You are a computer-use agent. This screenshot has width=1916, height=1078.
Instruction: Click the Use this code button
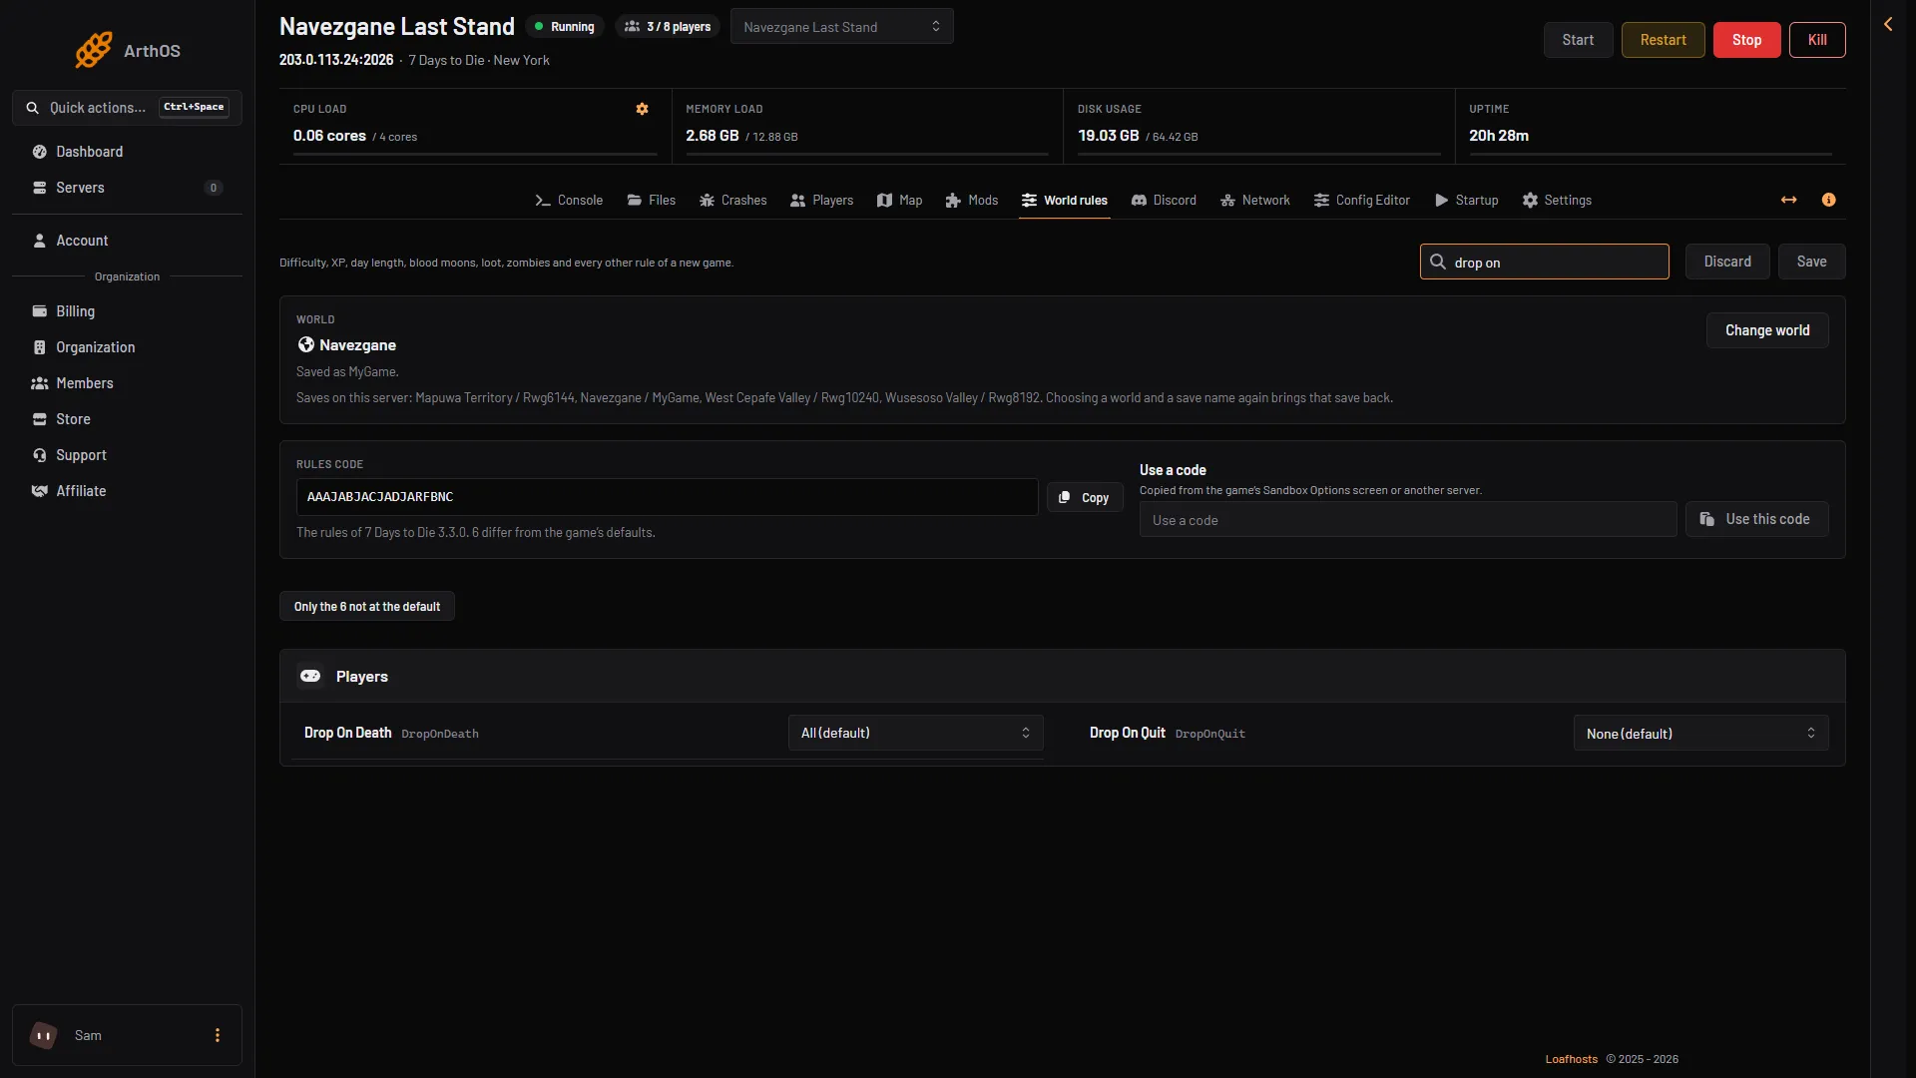coord(1756,519)
